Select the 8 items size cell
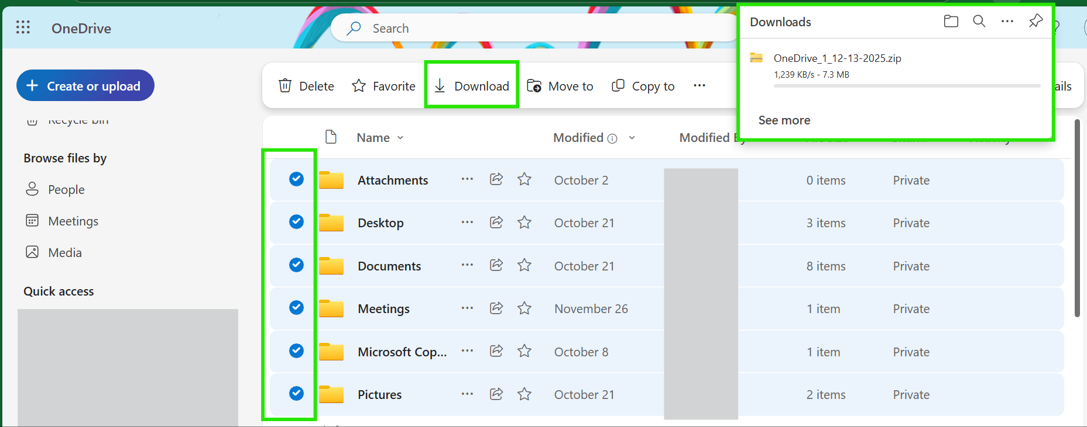 click(826, 266)
